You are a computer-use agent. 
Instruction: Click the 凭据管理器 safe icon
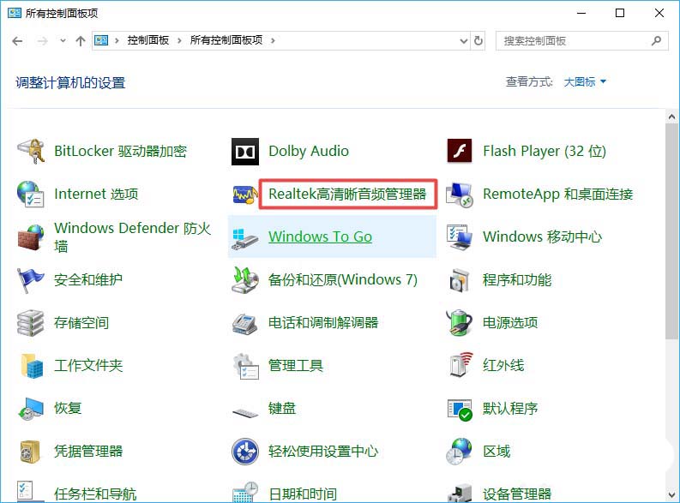(30, 452)
